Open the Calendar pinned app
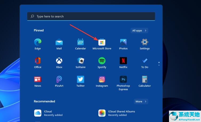Screen dimensions: 201x122 pyautogui.click(x=81, y=44)
